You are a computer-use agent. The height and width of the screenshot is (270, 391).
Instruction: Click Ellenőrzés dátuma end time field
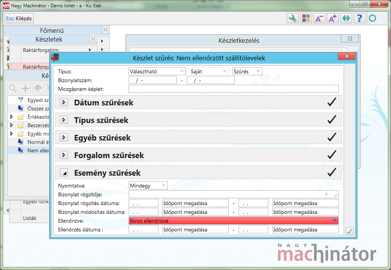point(305,230)
